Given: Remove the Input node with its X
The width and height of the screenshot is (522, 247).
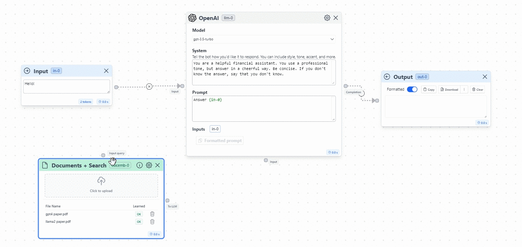Looking at the screenshot, I should point(106,71).
